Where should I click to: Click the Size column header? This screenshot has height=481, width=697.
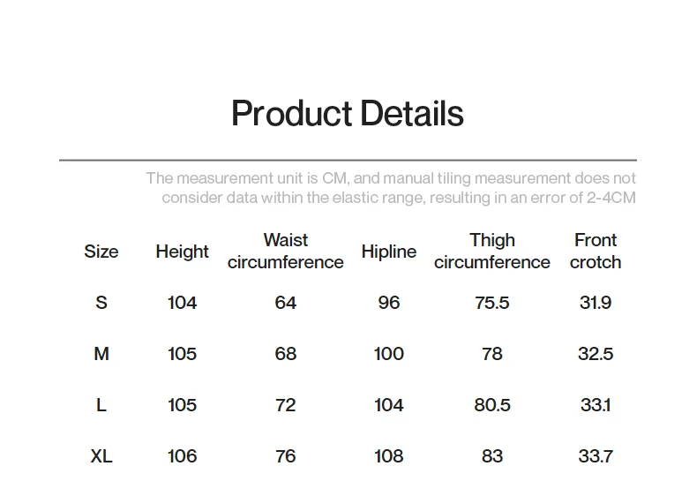click(101, 252)
